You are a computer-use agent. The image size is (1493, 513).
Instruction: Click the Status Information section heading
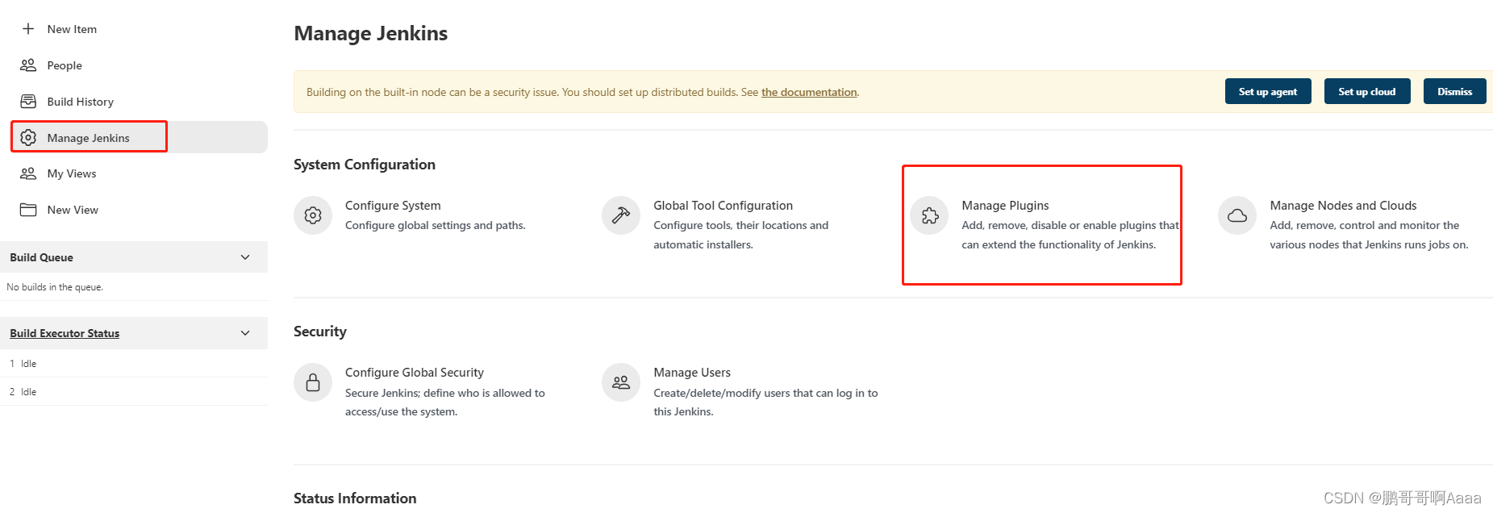pos(355,498)
